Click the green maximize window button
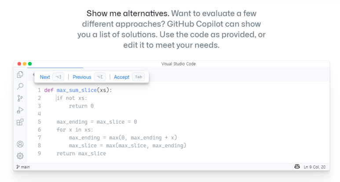This screenshot has width=340, height=182. coord(30,64)
